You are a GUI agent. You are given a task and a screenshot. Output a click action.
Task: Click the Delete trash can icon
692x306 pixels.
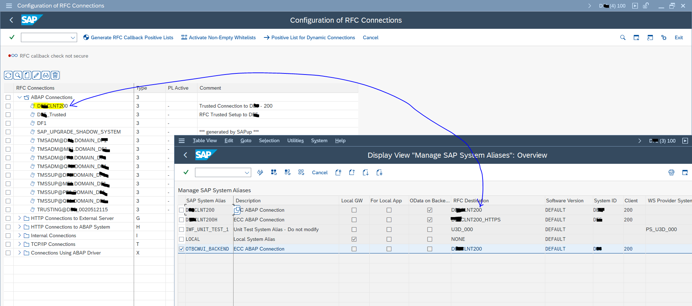point(55,75)
